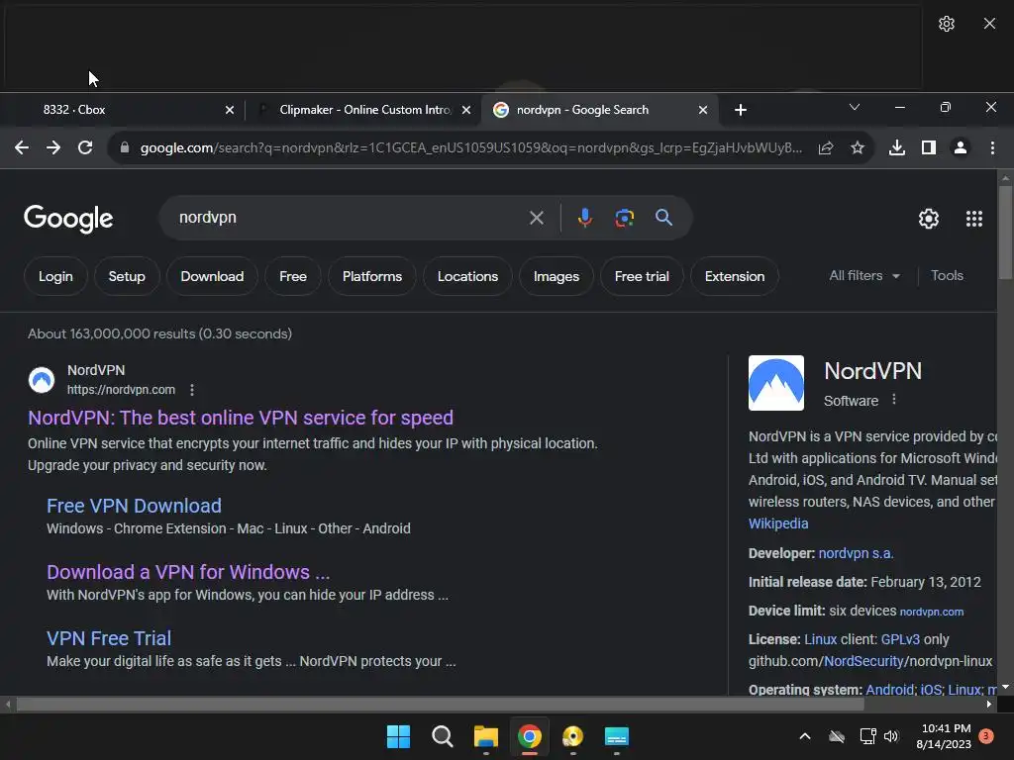Start voice search with microphone

584,218
